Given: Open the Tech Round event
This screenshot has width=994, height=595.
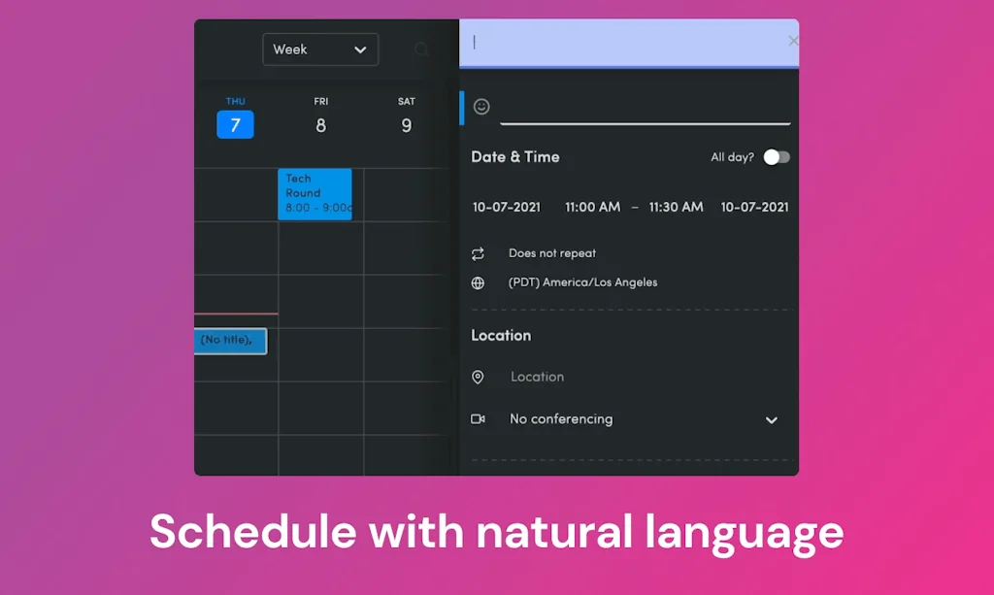Looking at the screenshot, I should point(315,194).
